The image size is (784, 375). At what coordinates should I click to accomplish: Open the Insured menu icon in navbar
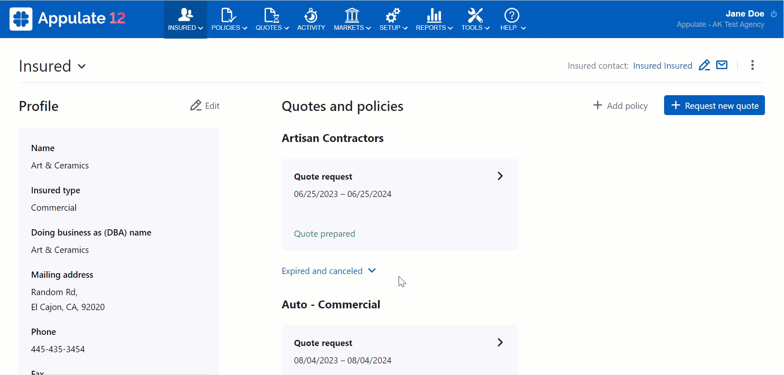[185, 15]
